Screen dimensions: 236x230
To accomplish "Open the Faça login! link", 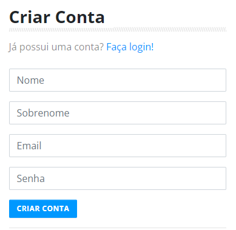I will click(x=130, y=47).
